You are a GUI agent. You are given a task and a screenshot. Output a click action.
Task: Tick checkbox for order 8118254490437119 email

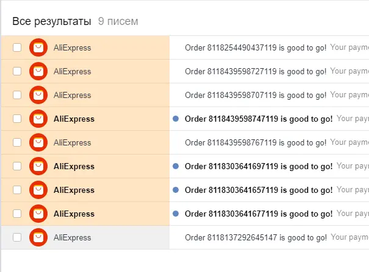pyautogui.click(x=17, y=47)
